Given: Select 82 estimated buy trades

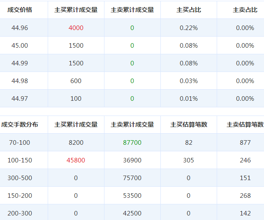Looking at the screenshot, I should pyautogui.click(x=189, y=143).
